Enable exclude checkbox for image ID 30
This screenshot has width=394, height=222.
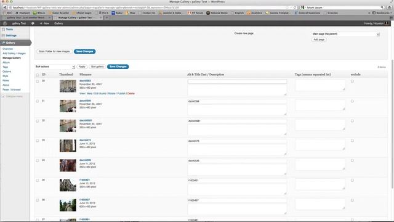pyautogui.click(x=352, y=81)
